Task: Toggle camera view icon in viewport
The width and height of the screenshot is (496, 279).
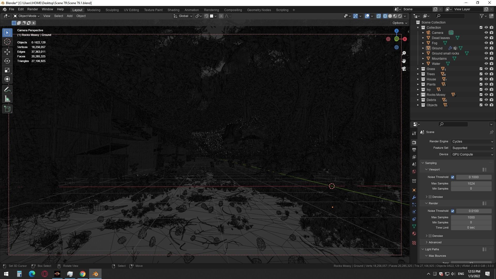Action: click(x=404, y=69)
